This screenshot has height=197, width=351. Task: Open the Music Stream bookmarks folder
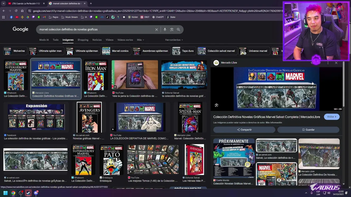(69, 17)
